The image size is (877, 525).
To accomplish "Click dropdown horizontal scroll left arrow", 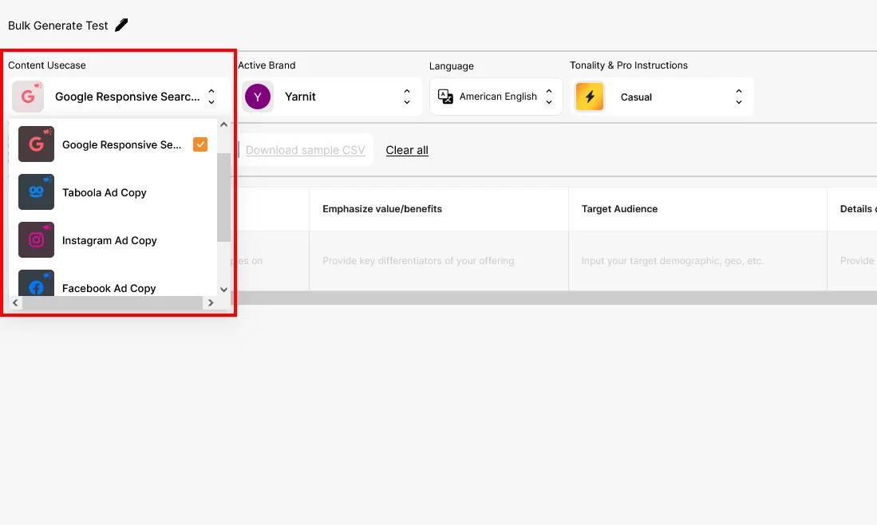I will [x=15, y=302].
